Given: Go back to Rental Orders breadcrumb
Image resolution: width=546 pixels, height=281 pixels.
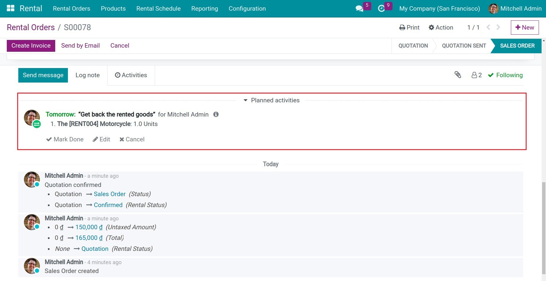Looking at the screenshot, I should click(x=31, y=27).
